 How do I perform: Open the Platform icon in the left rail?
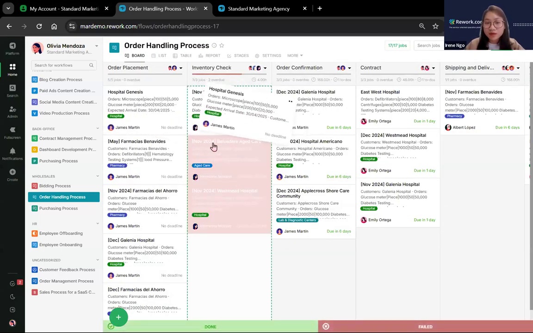(12, 46)
